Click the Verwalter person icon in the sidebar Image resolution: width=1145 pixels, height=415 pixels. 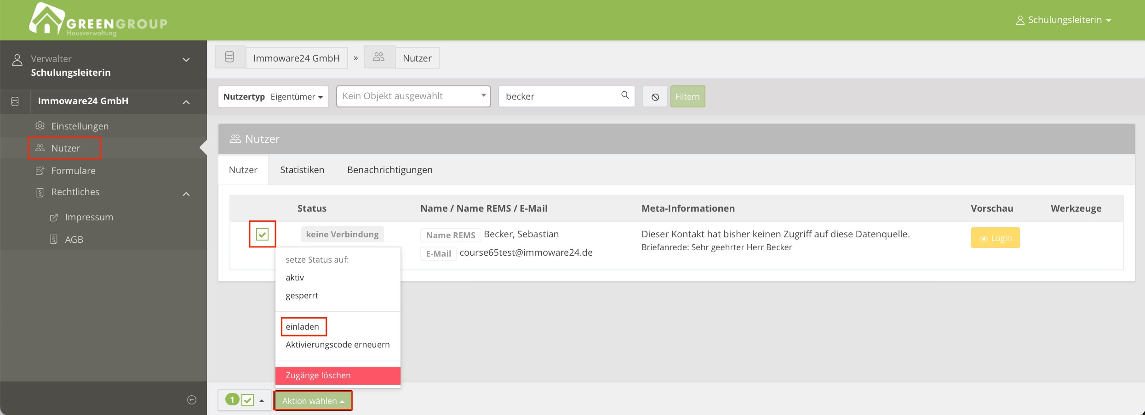point(17,60)
